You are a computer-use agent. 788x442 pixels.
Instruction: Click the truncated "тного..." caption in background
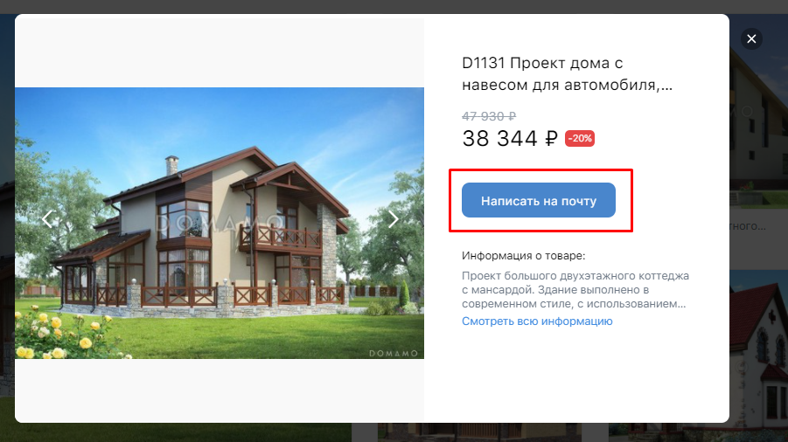point(748,226)
